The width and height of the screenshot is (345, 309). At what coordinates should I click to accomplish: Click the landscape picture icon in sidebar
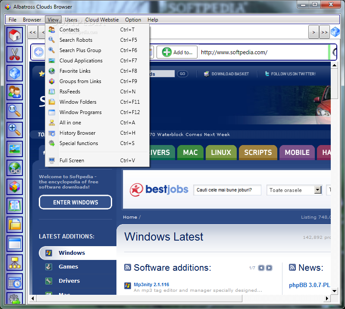(x=15, y=149)
